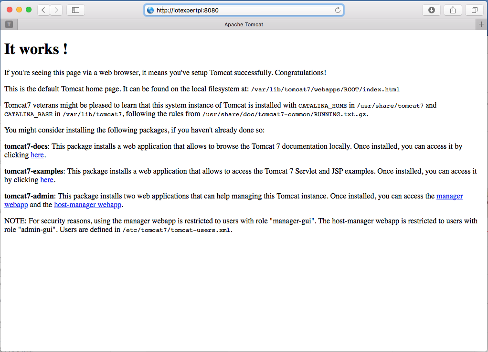488x352 pixels.
Task: Show the Safari sidebar
Action: pos(75,10)
